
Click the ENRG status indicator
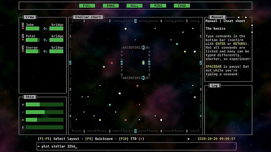(111, 6)
